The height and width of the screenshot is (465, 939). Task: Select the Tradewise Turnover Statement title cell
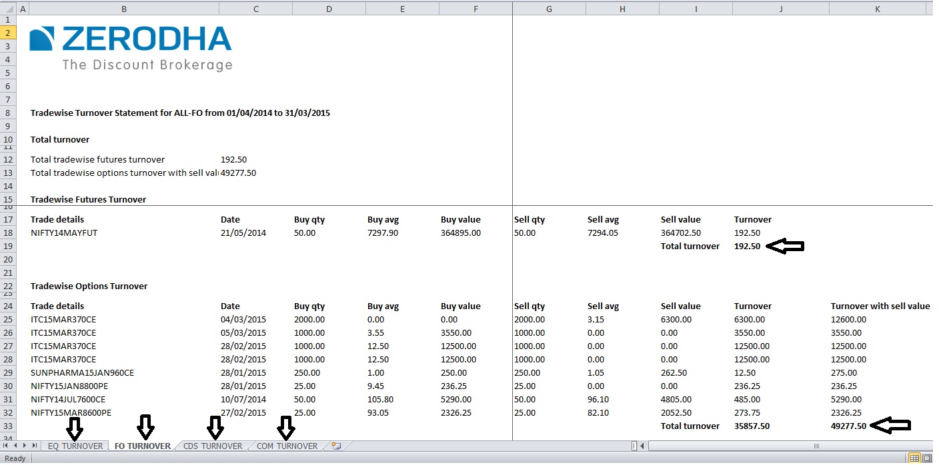point(180,113)
